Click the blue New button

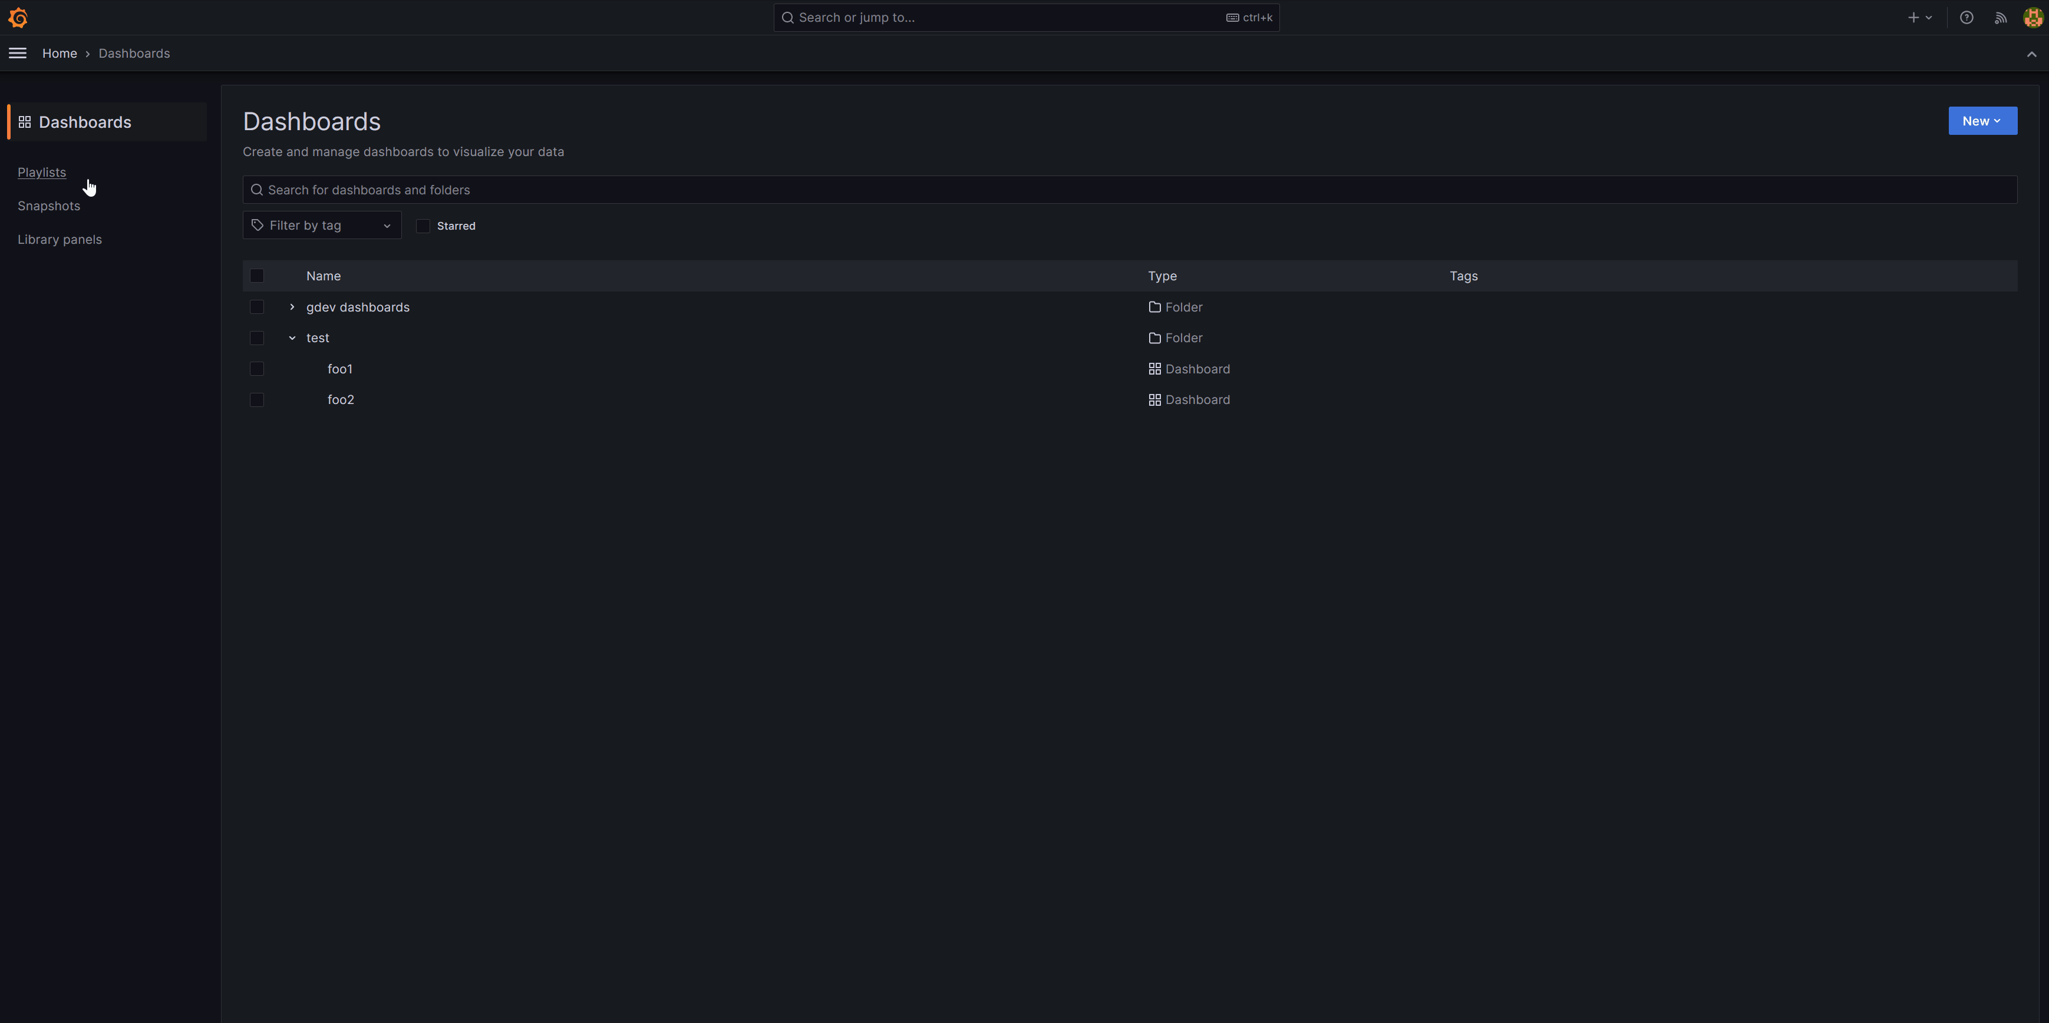(x=1981, y=121)
